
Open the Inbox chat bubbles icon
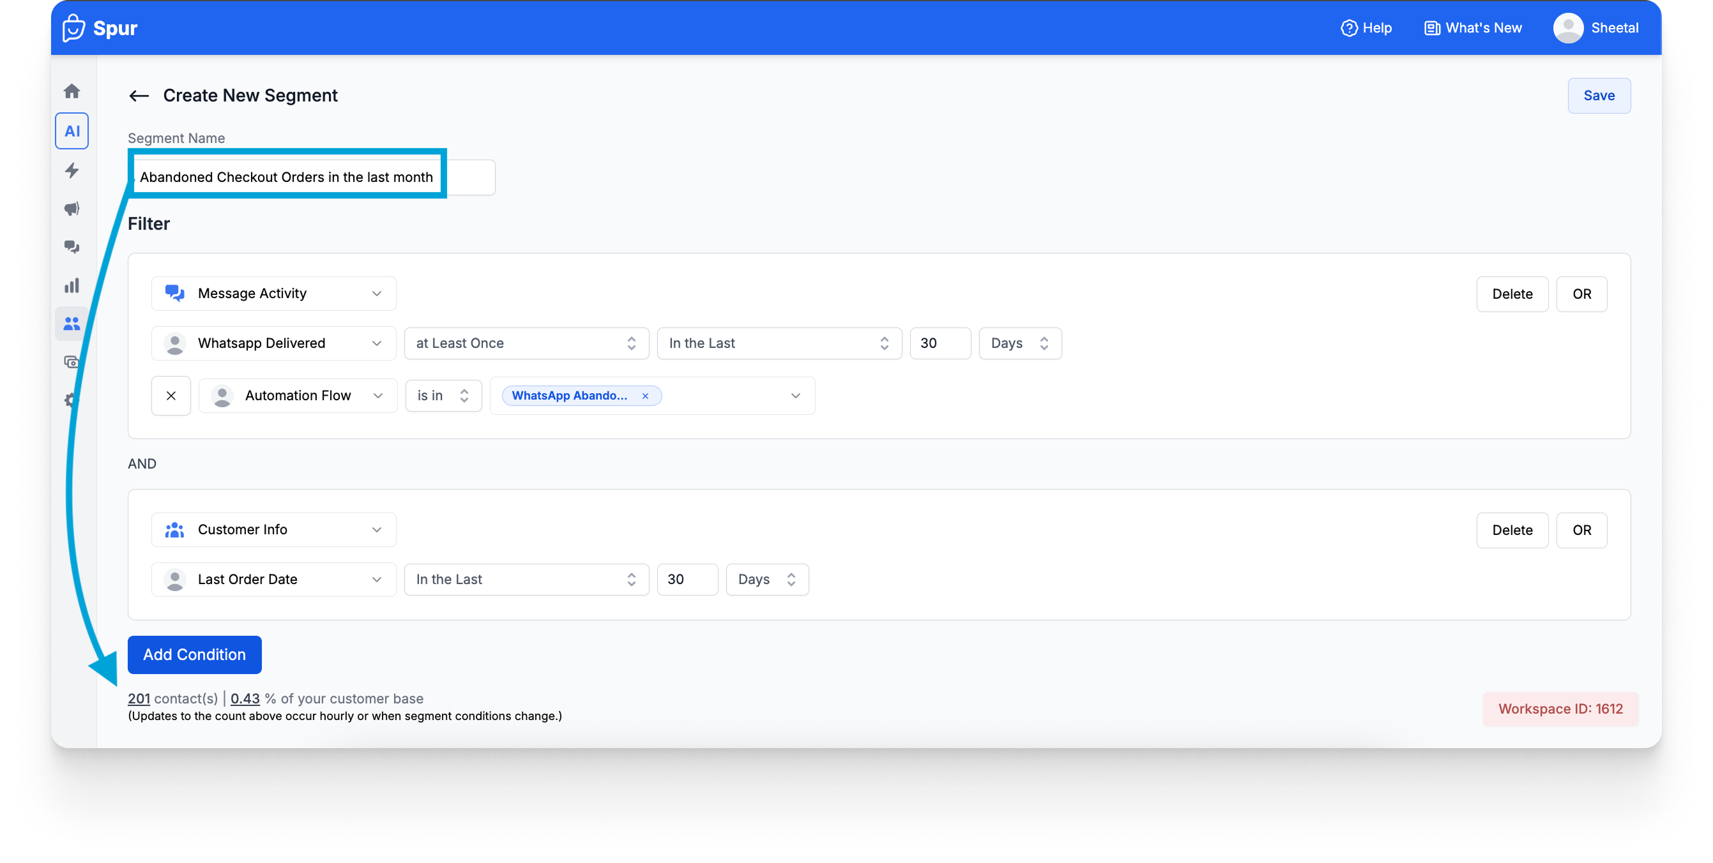click(x=72, y=247)
